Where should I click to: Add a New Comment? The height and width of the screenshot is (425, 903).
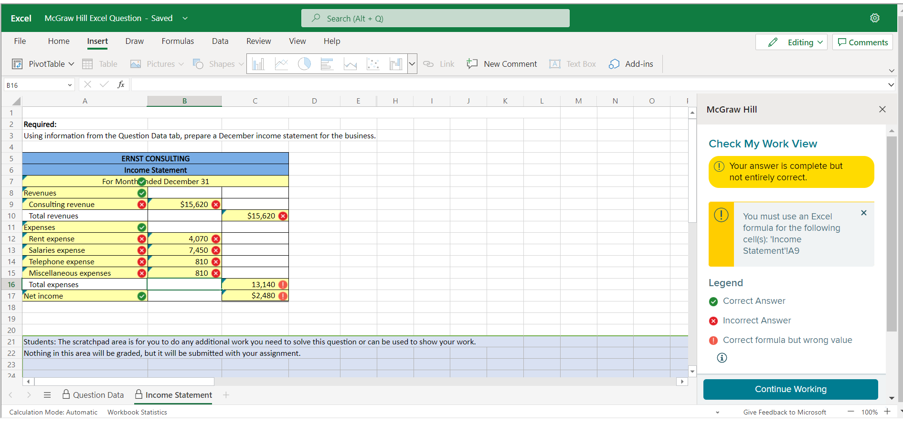501,64
